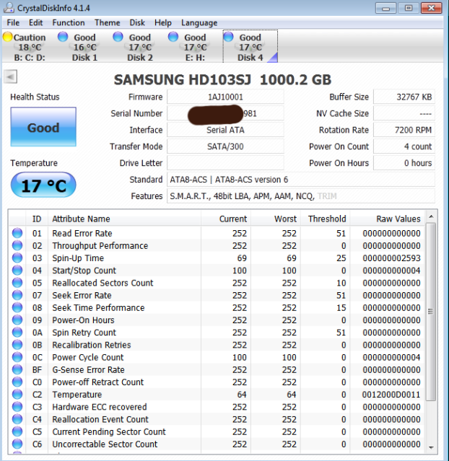Click the blue status orb for Disk 4
This screenshot has height=461, width=449.
(228, 37)
